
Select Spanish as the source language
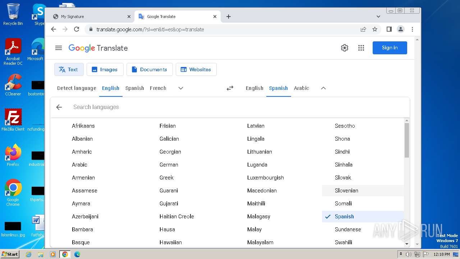pyautogui.click(x=135, y=88)
